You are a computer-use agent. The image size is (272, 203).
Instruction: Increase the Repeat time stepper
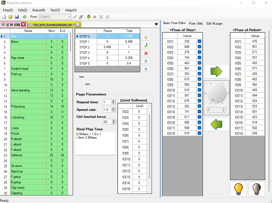pyautogui.click(x=114, y=101)
